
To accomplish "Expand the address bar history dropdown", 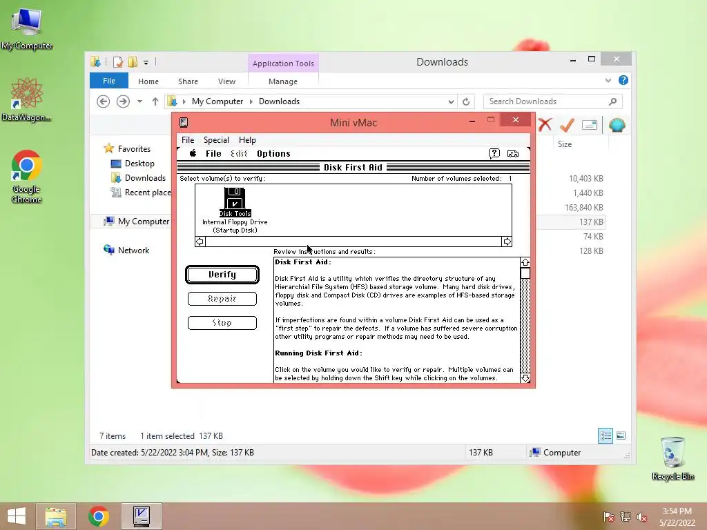I will tap(451, 102).
